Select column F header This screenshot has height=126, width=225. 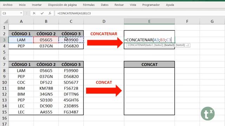[187, 21]
